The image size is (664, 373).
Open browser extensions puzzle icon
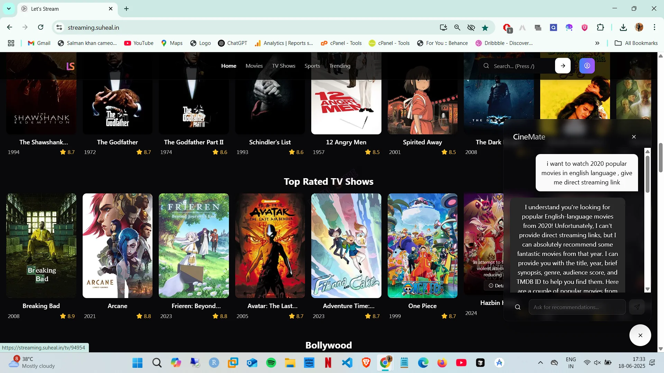tap(600, 27)
